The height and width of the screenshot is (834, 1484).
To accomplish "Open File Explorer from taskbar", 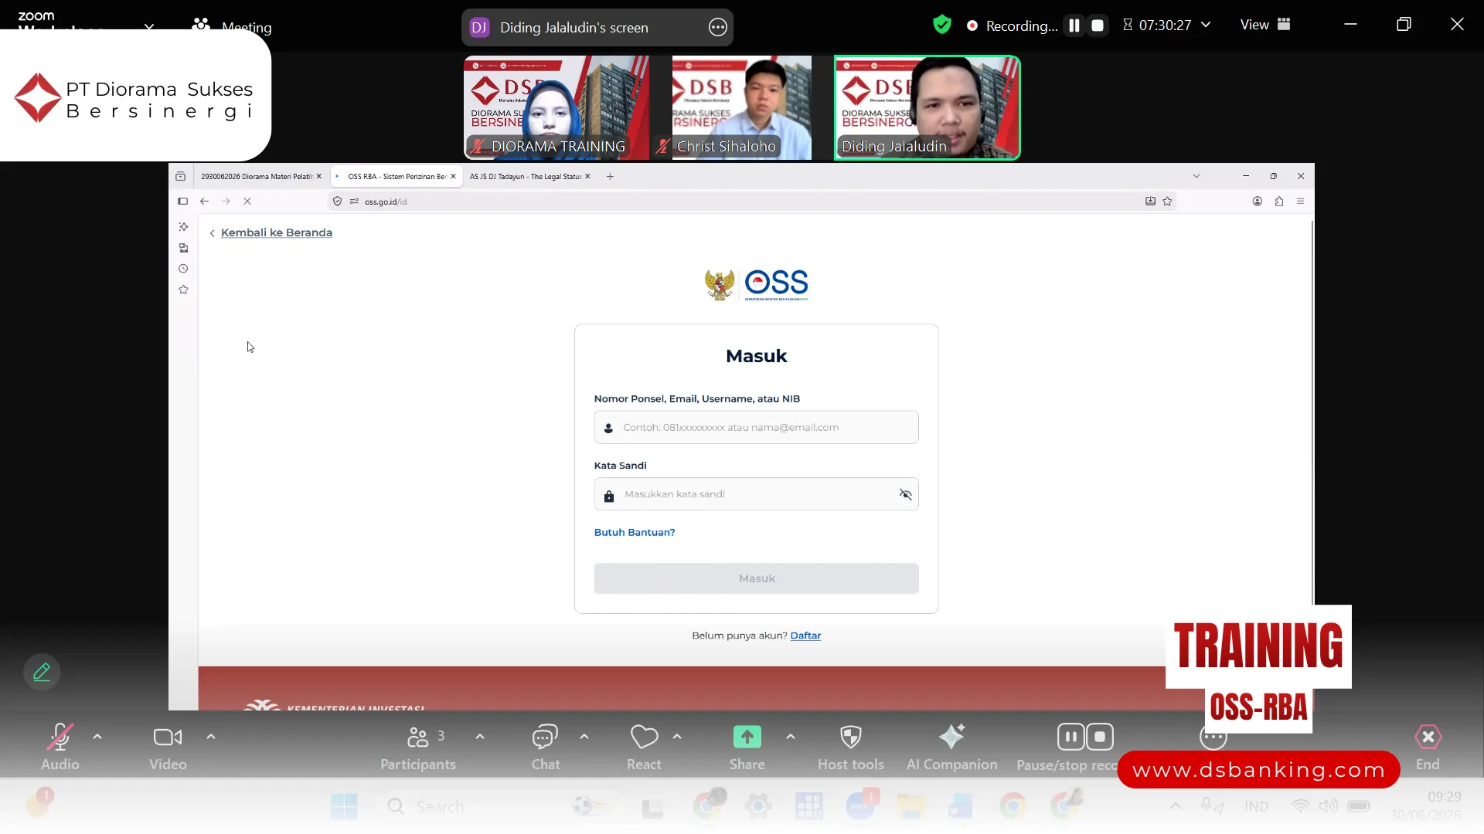I will point(911,806).
